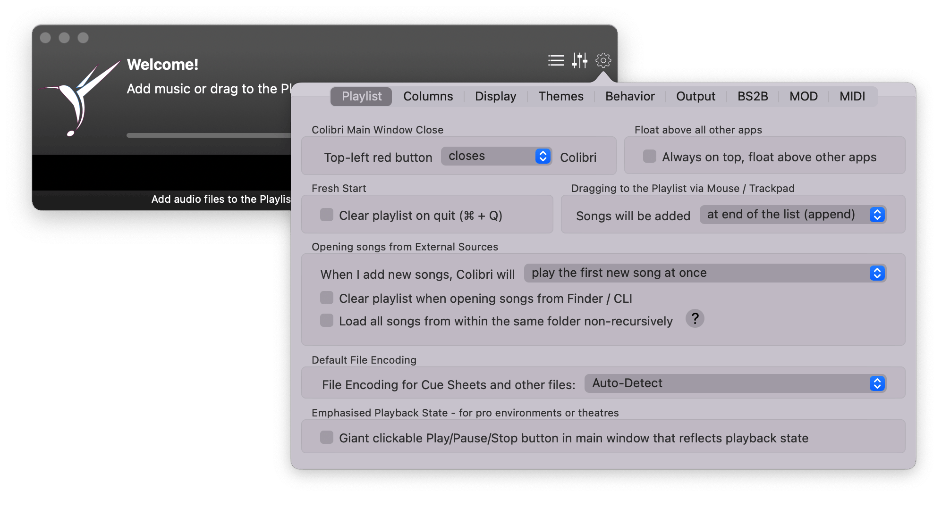Click the question mark help button

pos(695,319)
